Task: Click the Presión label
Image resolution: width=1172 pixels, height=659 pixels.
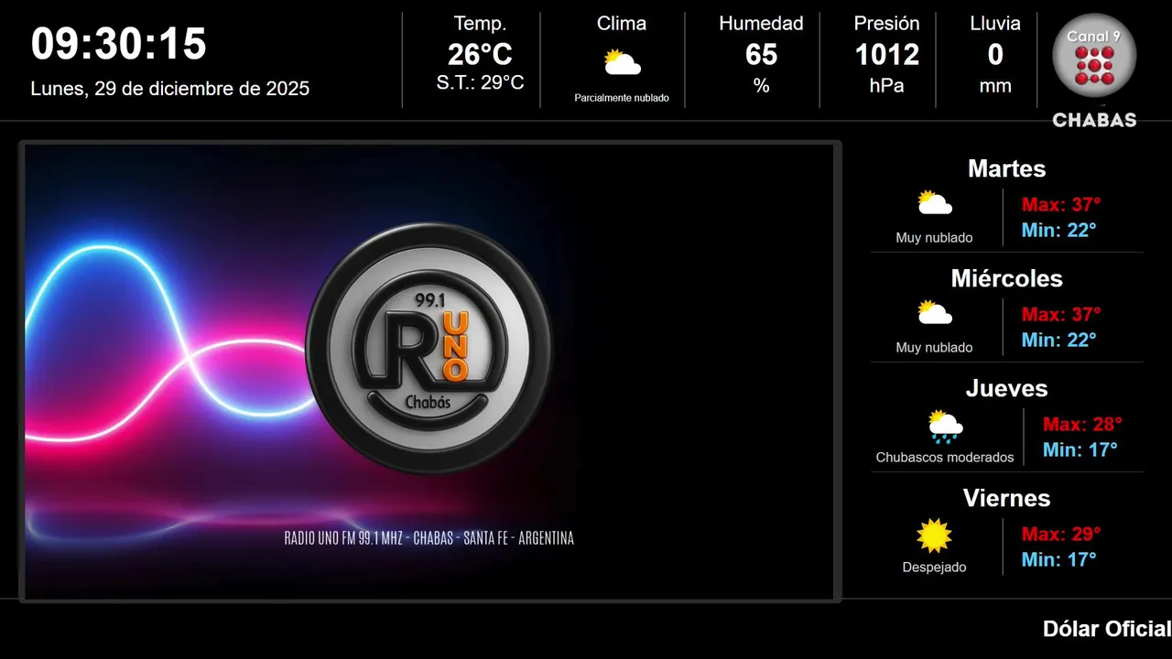Action: coord(886,24)
